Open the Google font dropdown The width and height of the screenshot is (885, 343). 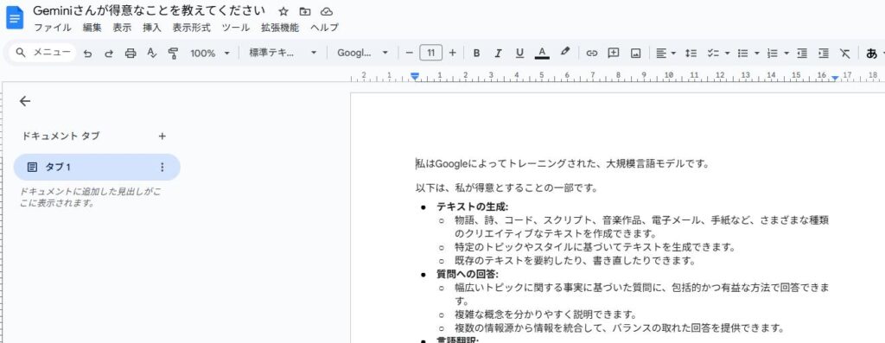click(362, 53)
